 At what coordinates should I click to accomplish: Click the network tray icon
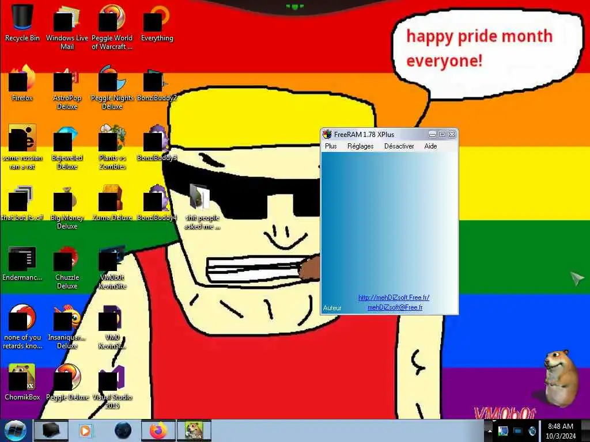[x=502, y=430]
